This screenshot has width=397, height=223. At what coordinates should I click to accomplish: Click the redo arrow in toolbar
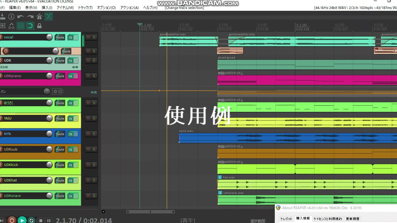(30, 17)
